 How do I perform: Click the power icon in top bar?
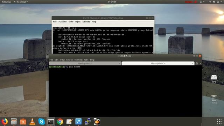(218, 2)
